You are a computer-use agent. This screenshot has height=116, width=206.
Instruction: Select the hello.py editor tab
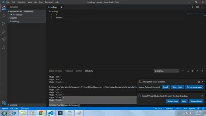tap(54, 7)
